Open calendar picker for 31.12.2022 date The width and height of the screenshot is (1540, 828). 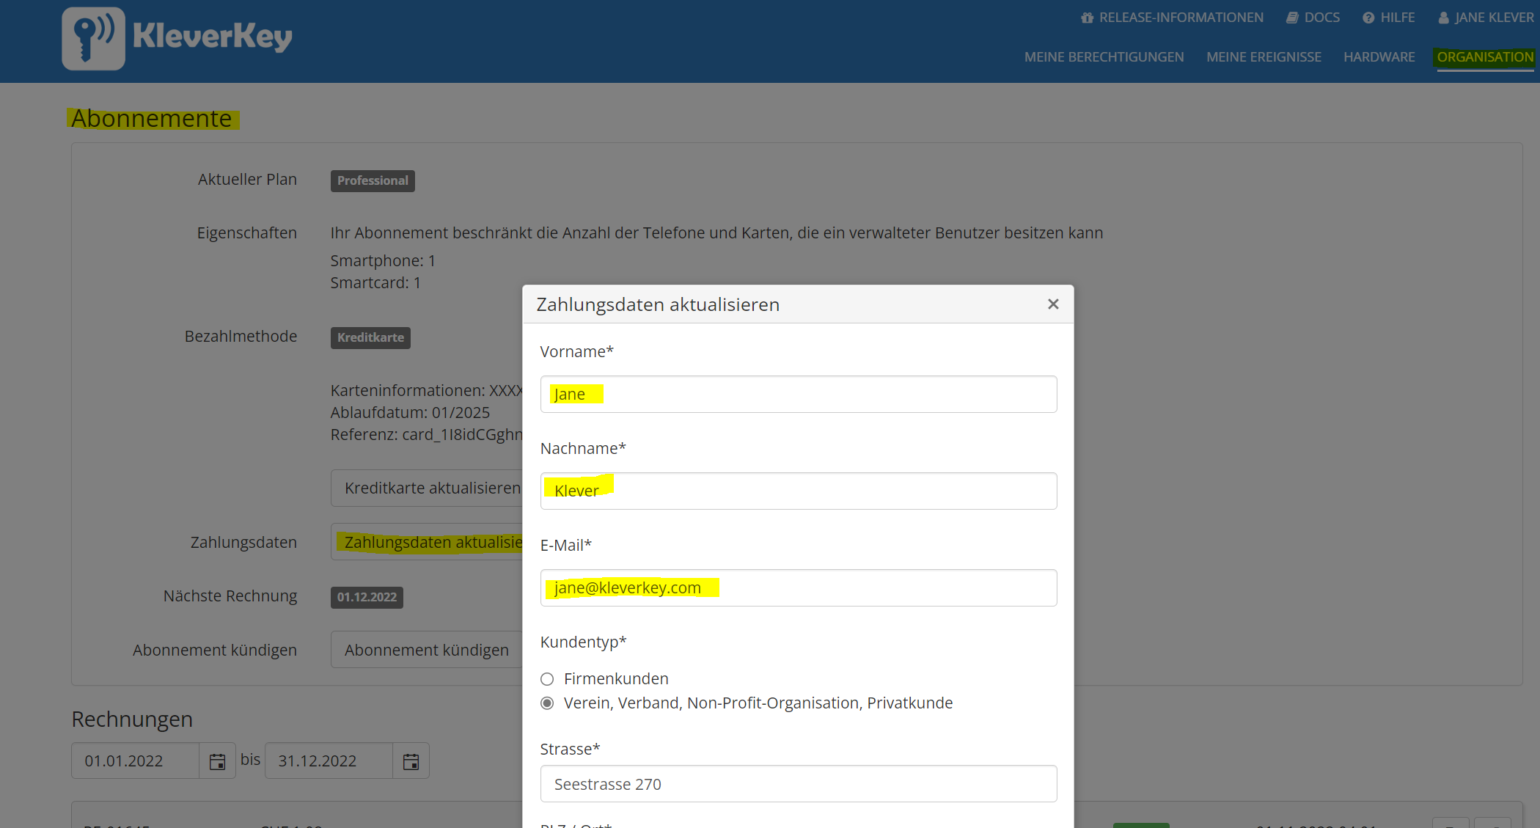pos(411,761)
